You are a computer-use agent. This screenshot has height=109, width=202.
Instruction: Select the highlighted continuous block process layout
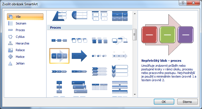pos(59,56)
